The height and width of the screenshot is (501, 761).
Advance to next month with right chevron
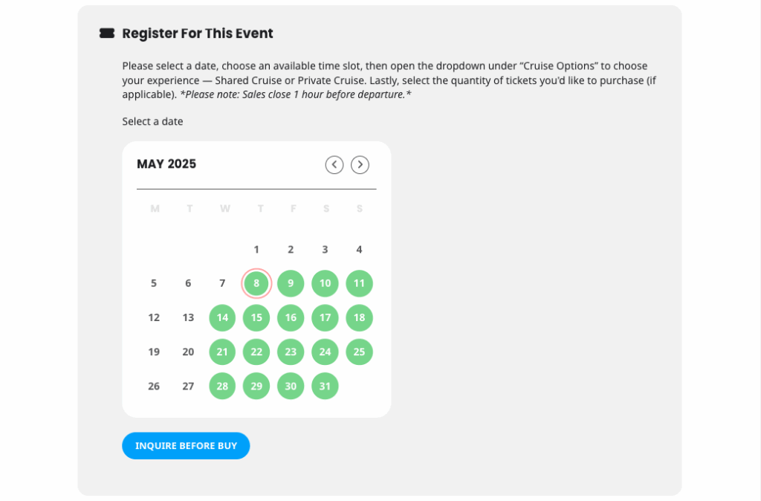360,164
